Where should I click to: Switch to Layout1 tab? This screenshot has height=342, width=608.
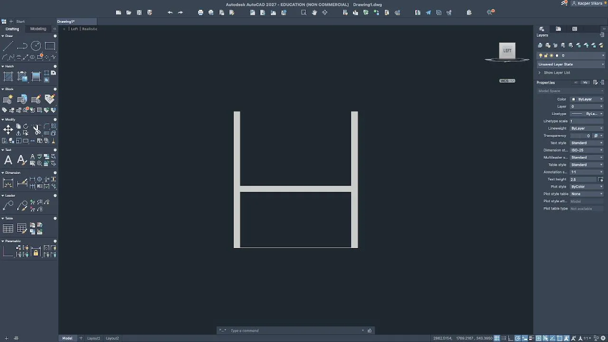[94, 338]
